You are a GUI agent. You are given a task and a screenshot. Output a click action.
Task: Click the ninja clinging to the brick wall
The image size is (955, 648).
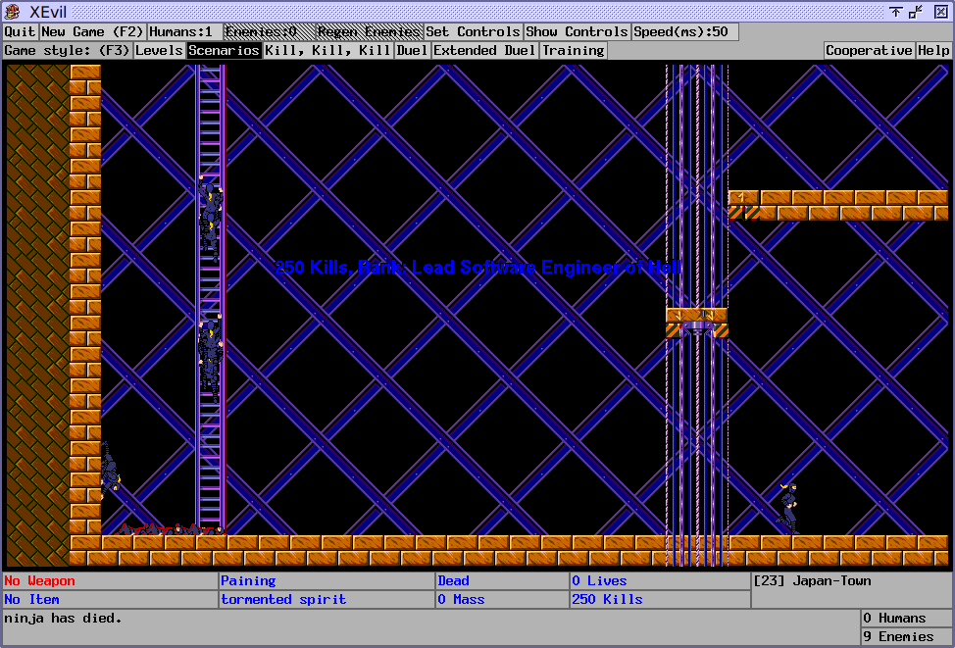tap(110, 471)
